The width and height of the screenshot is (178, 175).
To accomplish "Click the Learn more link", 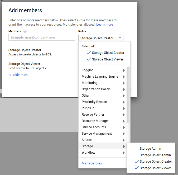I will pos(104,25).
